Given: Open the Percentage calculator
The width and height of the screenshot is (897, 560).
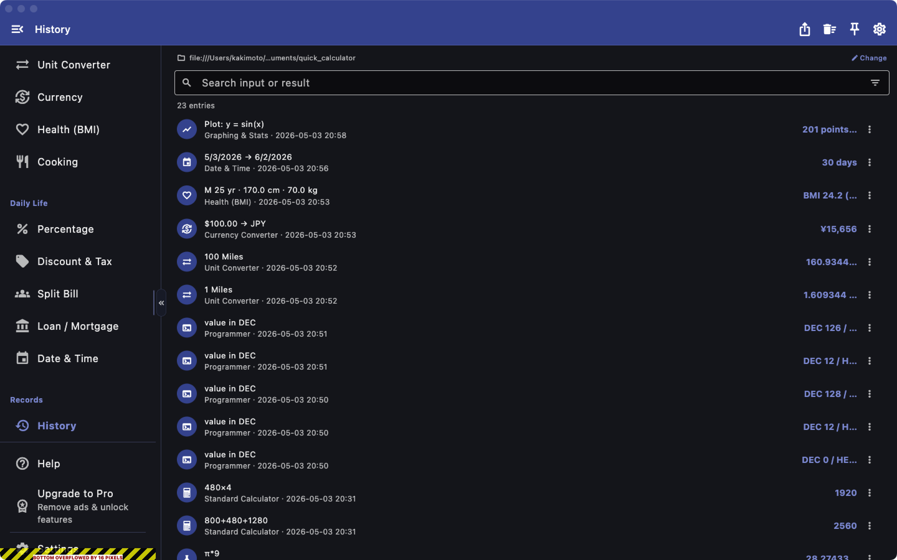Looking at the screenshot, I should tap(78, 229).
